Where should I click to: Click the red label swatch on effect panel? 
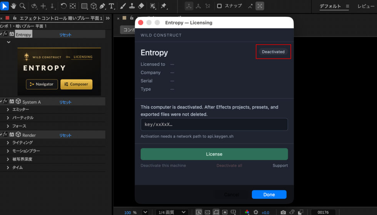(x=7, y=18)
